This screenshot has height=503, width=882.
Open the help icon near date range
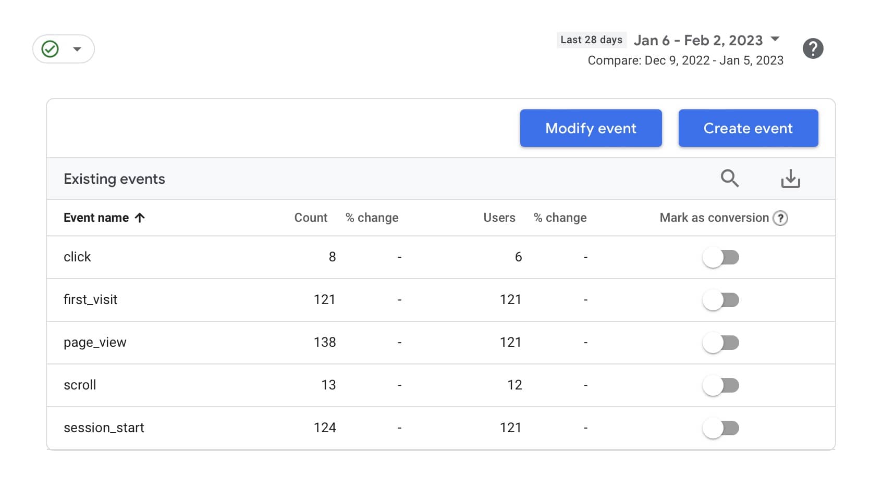813,49
